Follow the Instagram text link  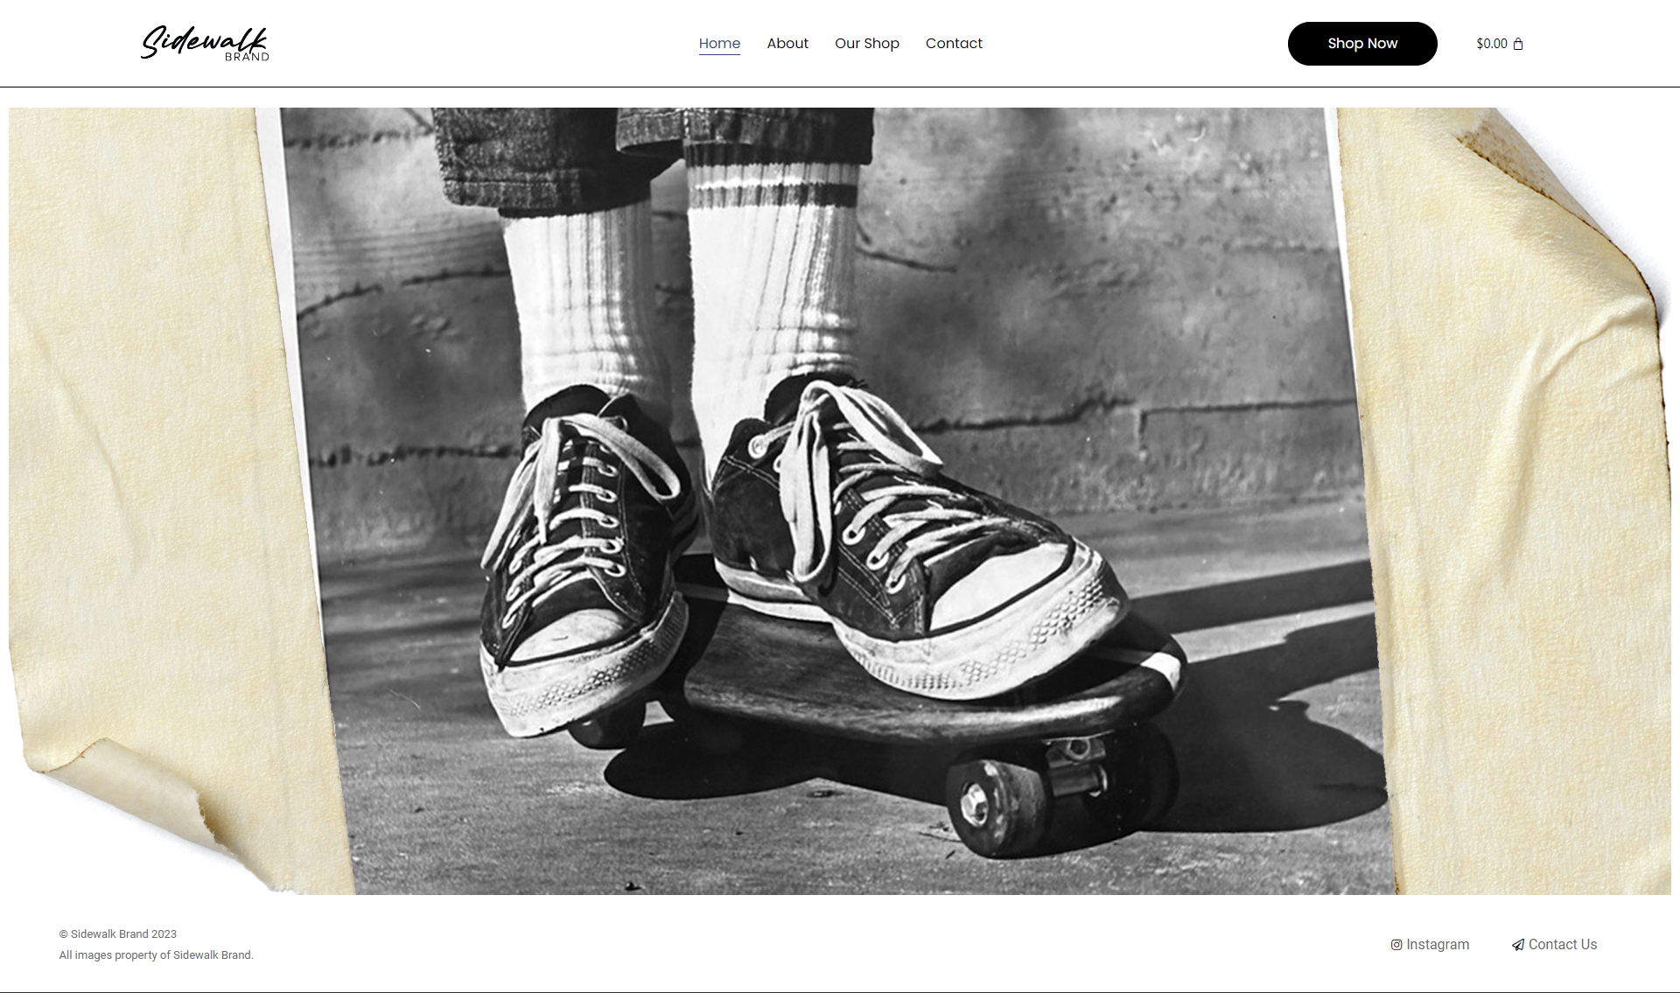(x=1438, y=945)
